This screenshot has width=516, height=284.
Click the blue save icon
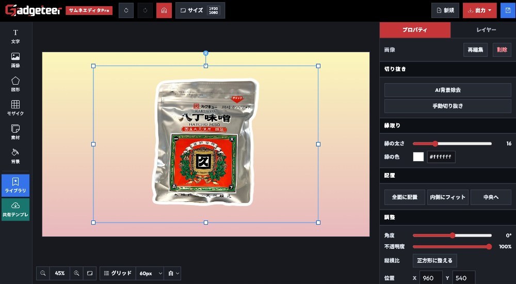(x=508, y=10)
